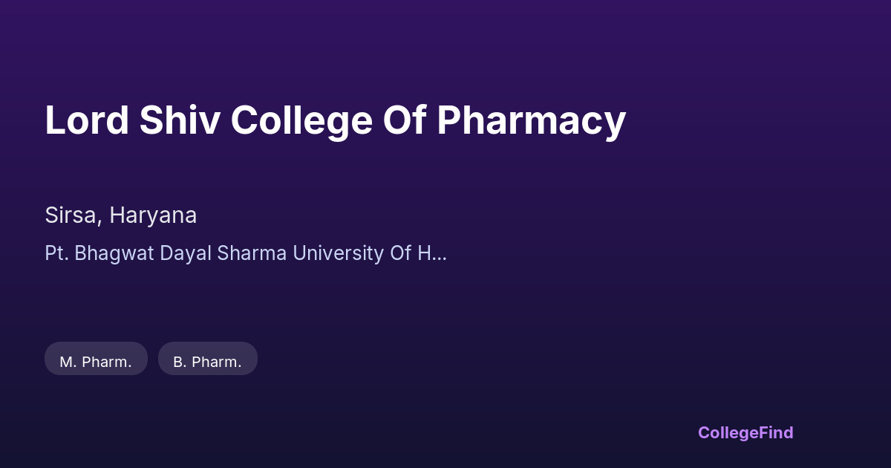
Task: Open the Pt. Bhagwat Dayal Sharma University link
Action: click(245, 253)
